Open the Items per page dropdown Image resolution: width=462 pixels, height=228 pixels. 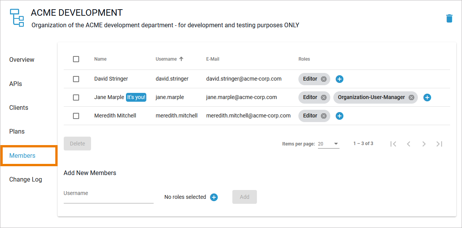pyautogui.click(x=328, y=144)
